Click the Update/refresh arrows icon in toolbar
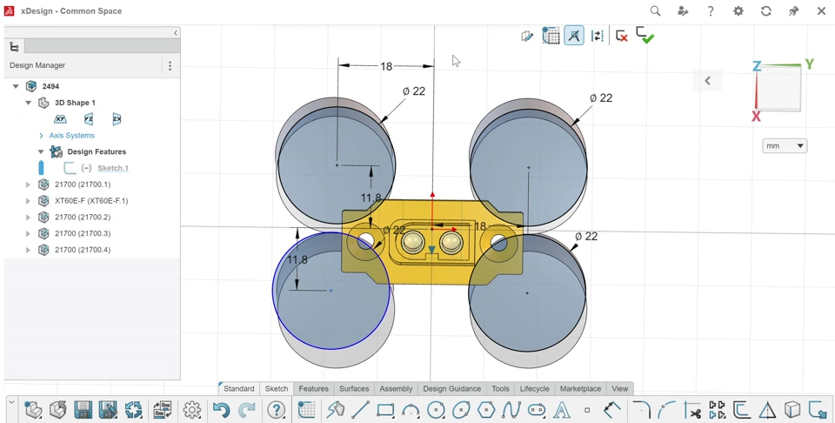This screenshot has height=423, width=835. (134, 410)
